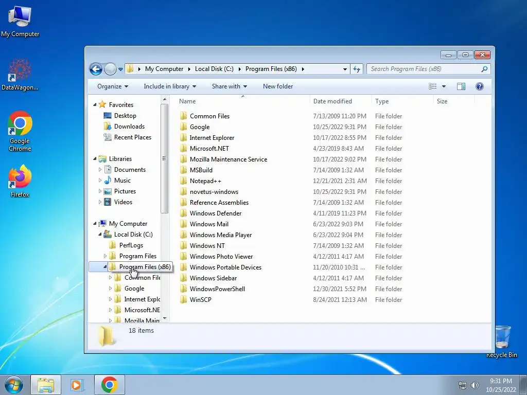Collapse the Favorites group

coord(95,105)
